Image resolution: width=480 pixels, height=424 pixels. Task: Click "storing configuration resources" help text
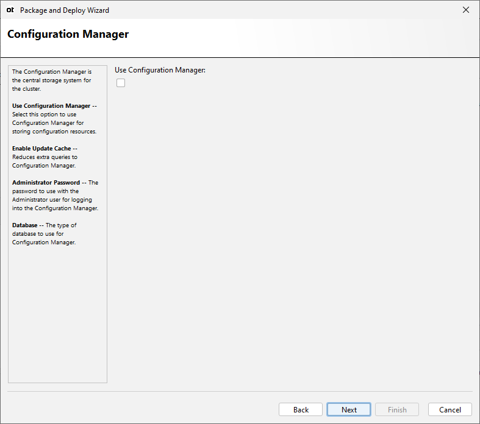pyautogui.click(x=54, y=132)
